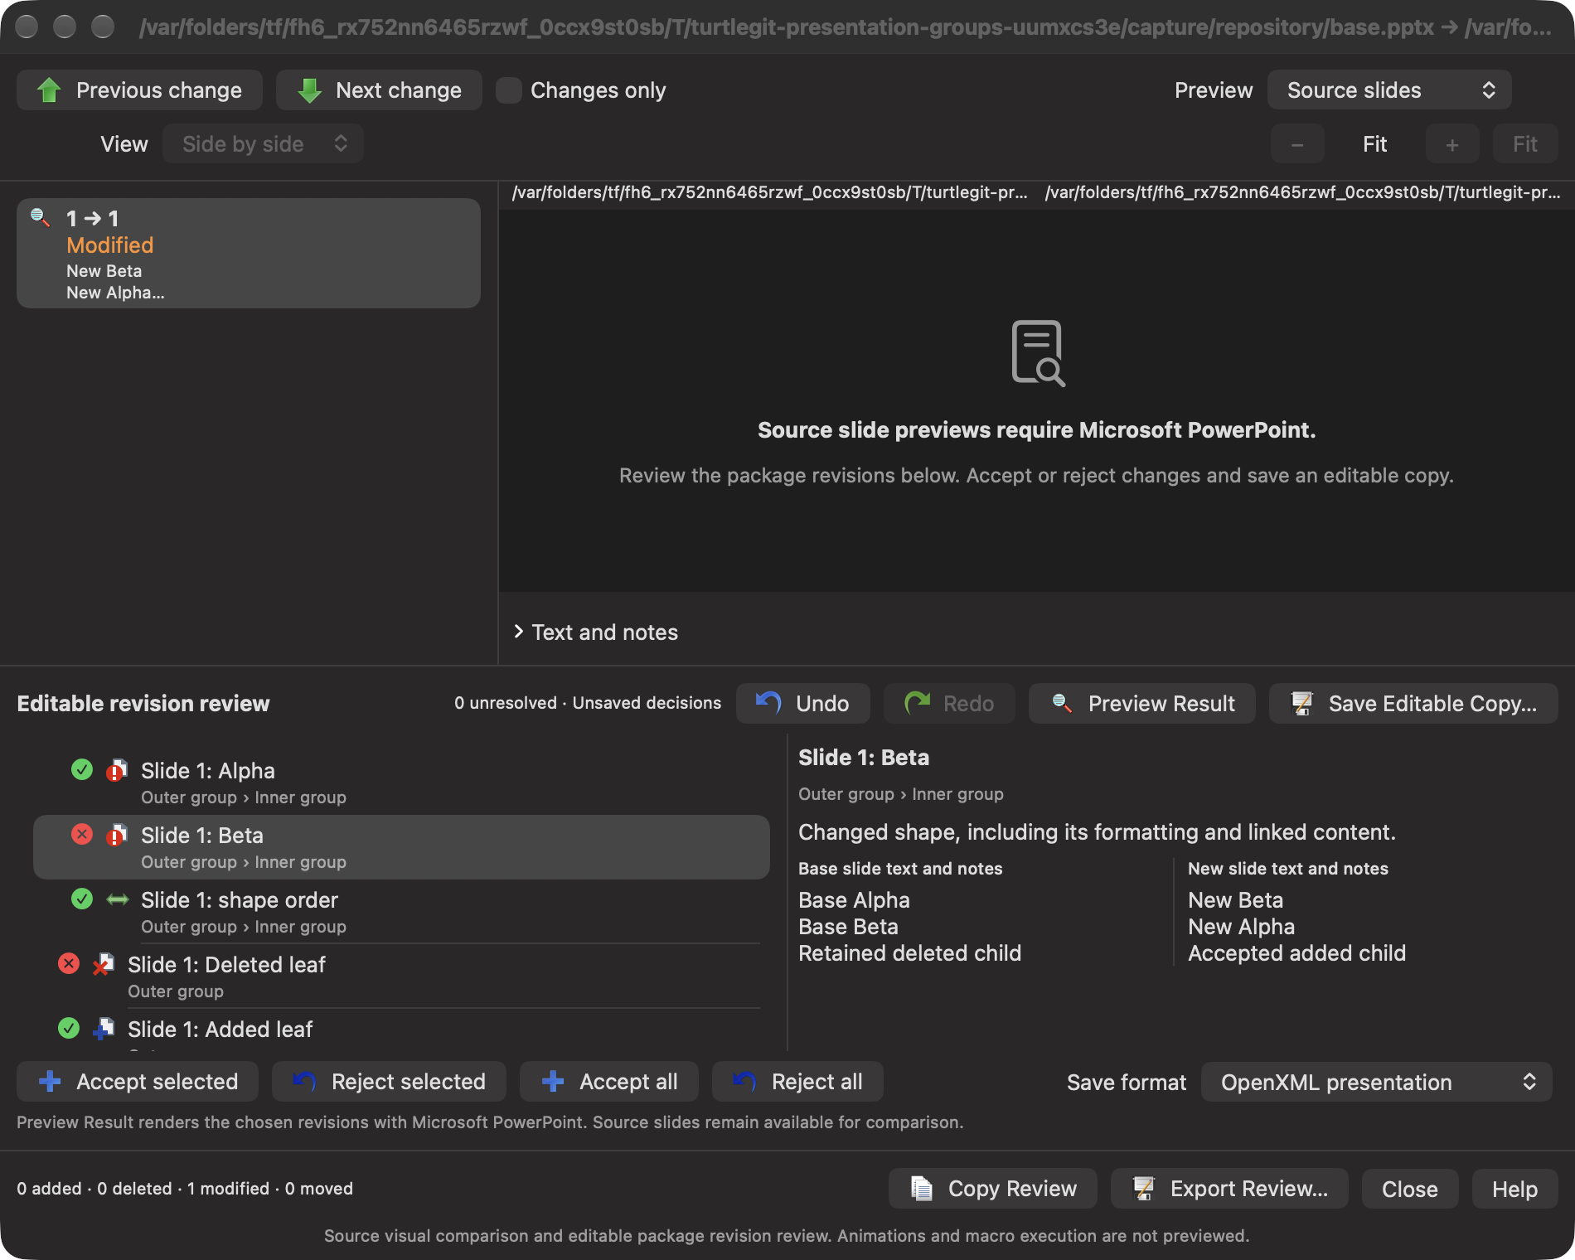Click the added-shape icon on Added leaf row
Image resolution: width=1575 pixels, height=1260 pixels.
(x=104, y=1030)
